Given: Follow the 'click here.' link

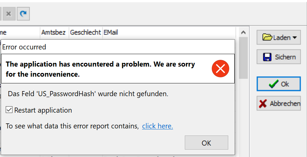Looking at the screenshot, I should pyautogui.click(x=158, y=126).
